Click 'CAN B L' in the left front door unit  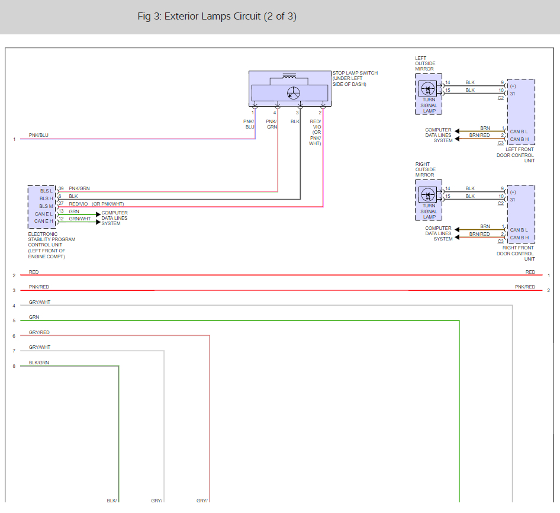[519, 132]
